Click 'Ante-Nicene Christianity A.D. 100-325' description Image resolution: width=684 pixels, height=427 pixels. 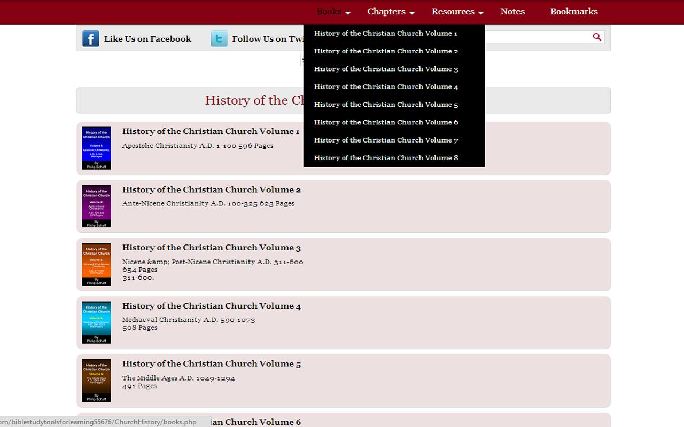[190, 203]
